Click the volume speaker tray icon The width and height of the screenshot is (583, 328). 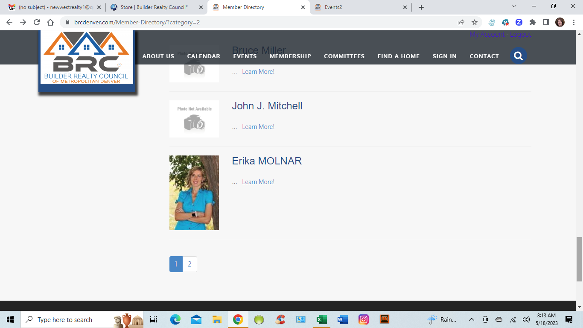(526, 319)
